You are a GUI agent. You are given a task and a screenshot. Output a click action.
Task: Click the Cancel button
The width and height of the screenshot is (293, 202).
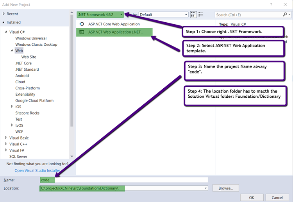(x=277, y=198)
